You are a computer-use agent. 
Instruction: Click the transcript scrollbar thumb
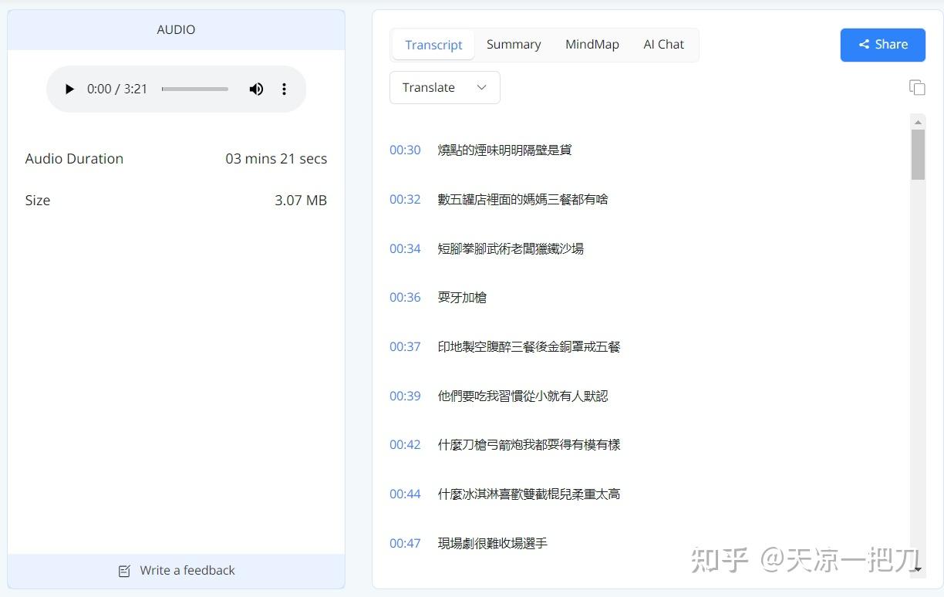(918, 154)
